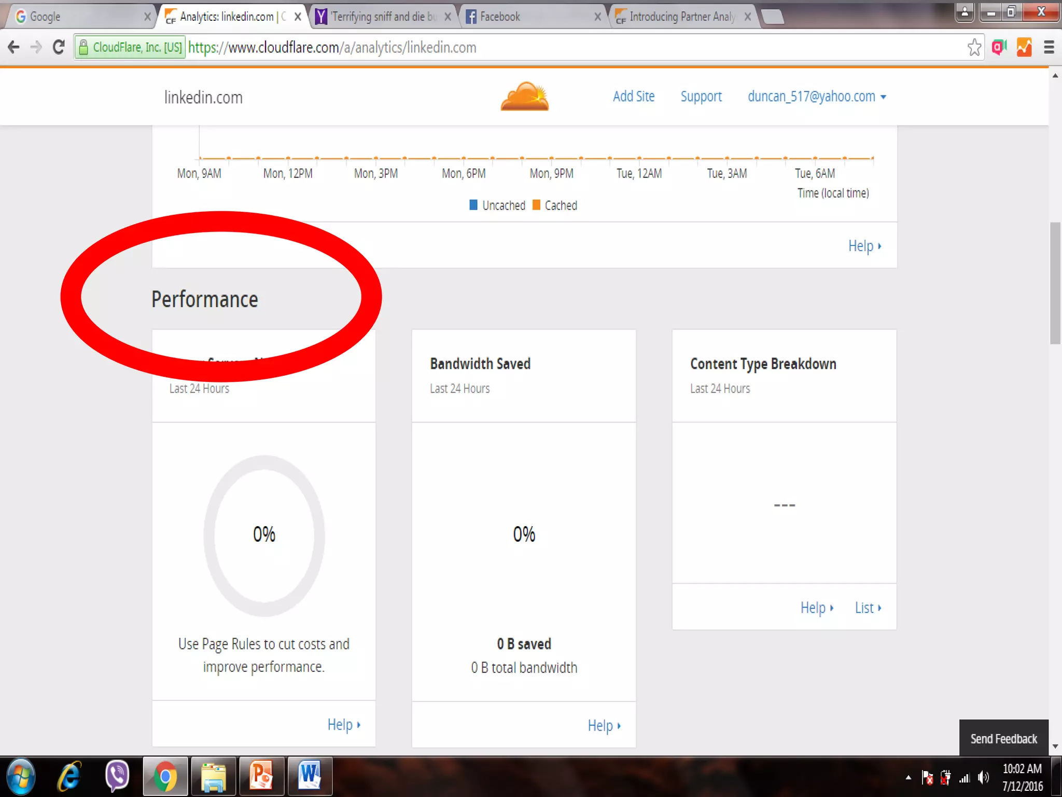Viewport: 1062px width, 797px height.
Task: Click the Add Site link
Action: [633, 97]
